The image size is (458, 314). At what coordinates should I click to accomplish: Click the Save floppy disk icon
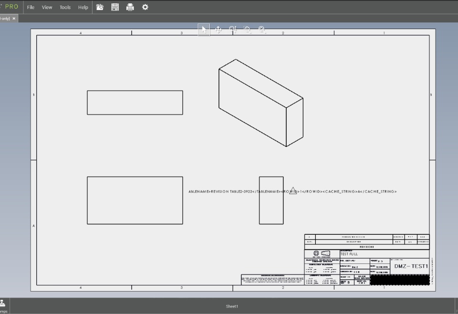(x=115, y=7)
